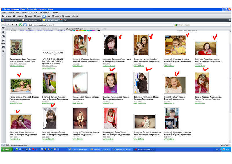The image size is (232, 164).
Task: Open the History clock panel in sidebar
Action: click(3, 47)
